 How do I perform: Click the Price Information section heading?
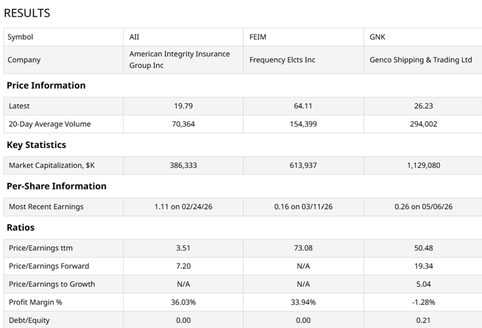click(46, 85)
